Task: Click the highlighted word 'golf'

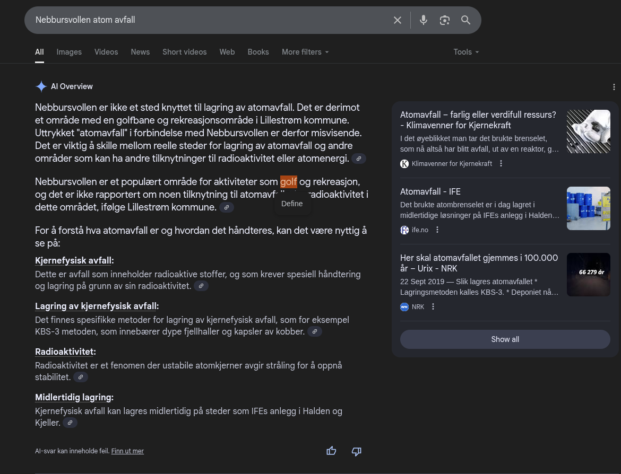Action: [289, 182]
